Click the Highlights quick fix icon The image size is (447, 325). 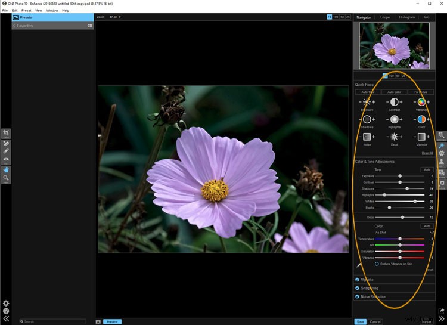[x=395, y=119]
